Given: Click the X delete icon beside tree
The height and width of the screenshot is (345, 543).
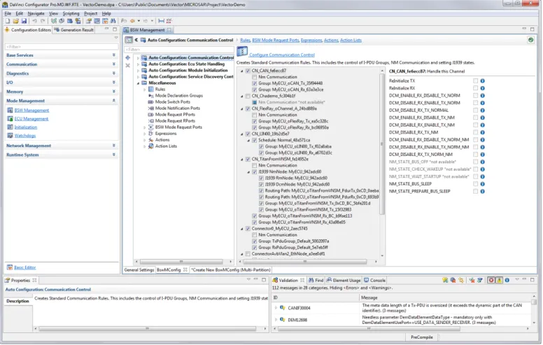Looking at the screenshot, I should tap(128, 66).
